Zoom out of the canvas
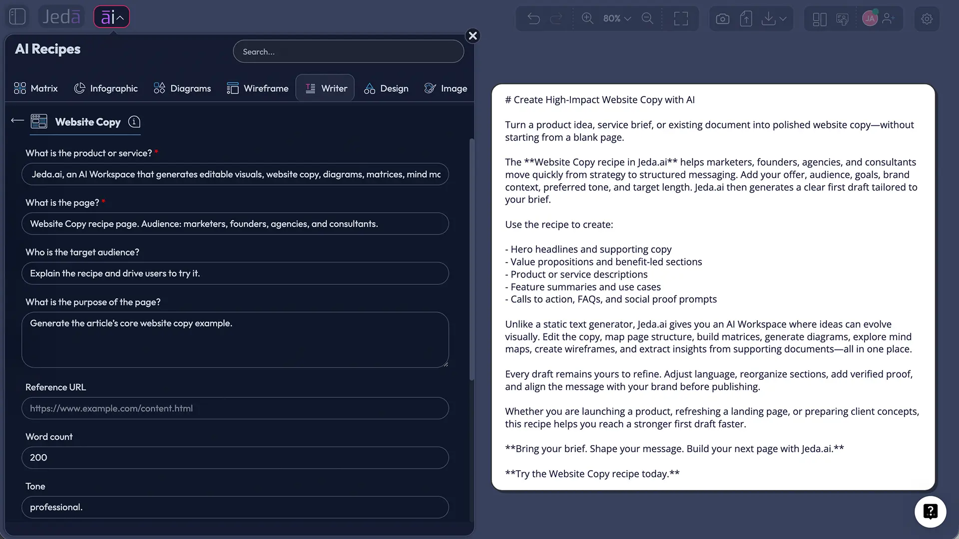Viewport: 959px width, 539px height. 647,18
